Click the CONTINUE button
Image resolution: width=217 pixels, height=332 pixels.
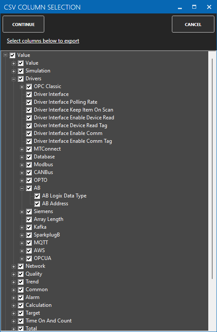tap(23, 24)
